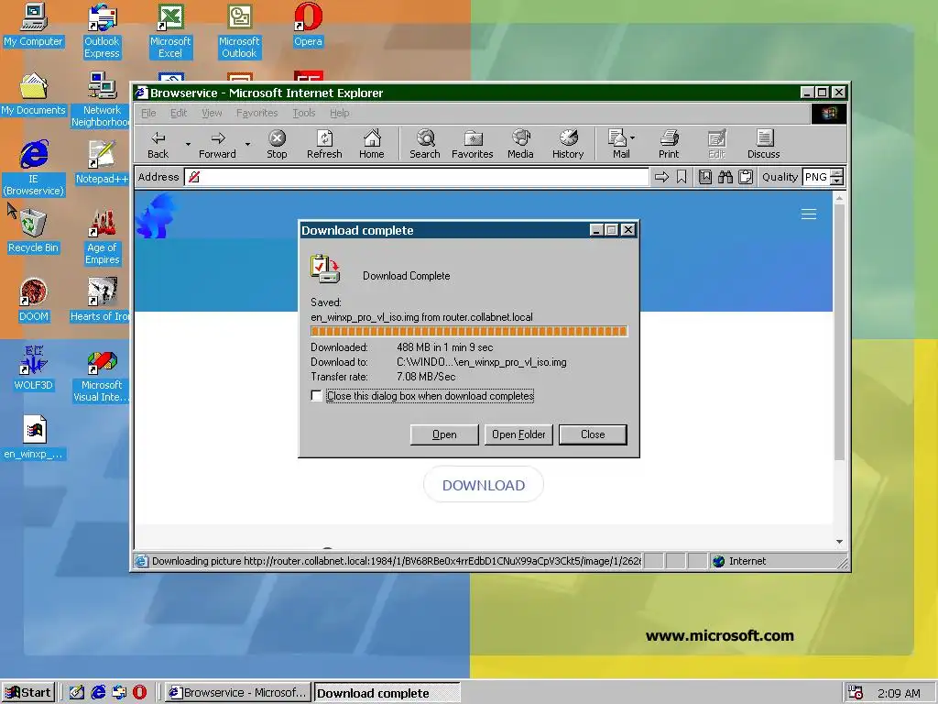Select Hearts of Iron desktop shortcut

102,300
